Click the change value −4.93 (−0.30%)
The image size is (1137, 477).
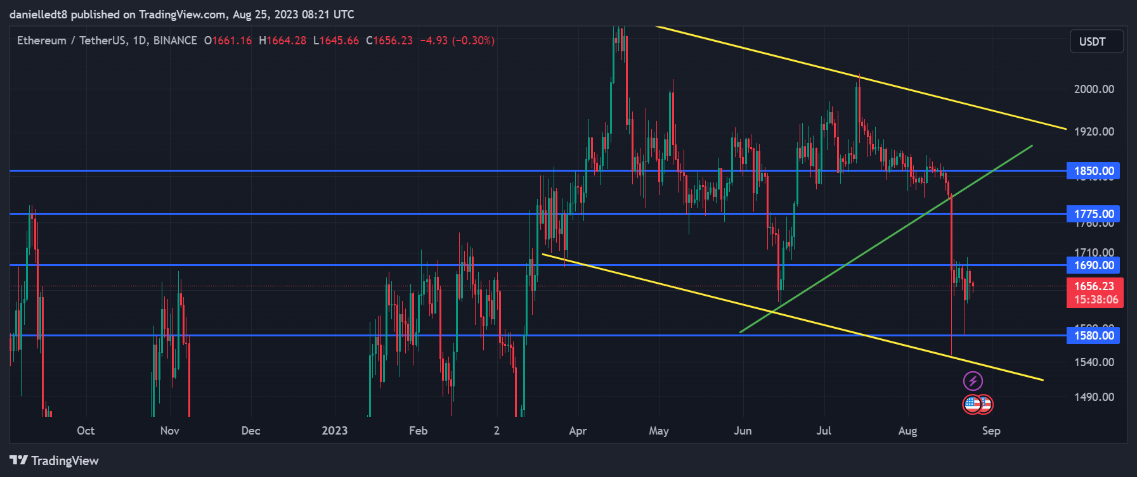(457, 41)
